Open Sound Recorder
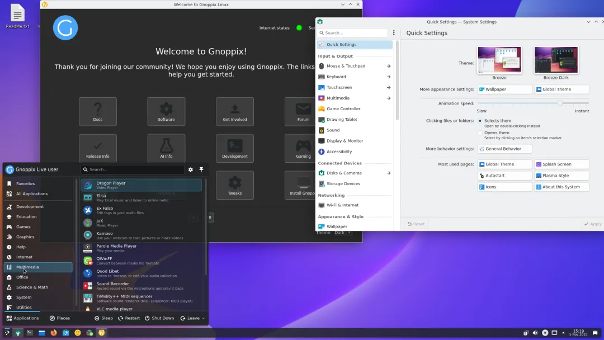The width and height of the screenshot is (604, 340). 141,286
